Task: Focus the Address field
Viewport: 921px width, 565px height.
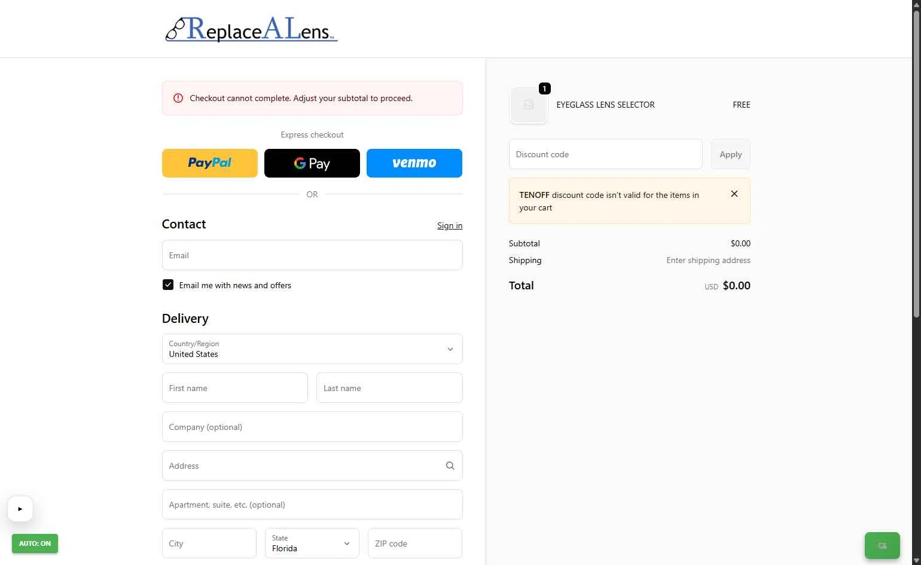Action: tap(312, 466)
